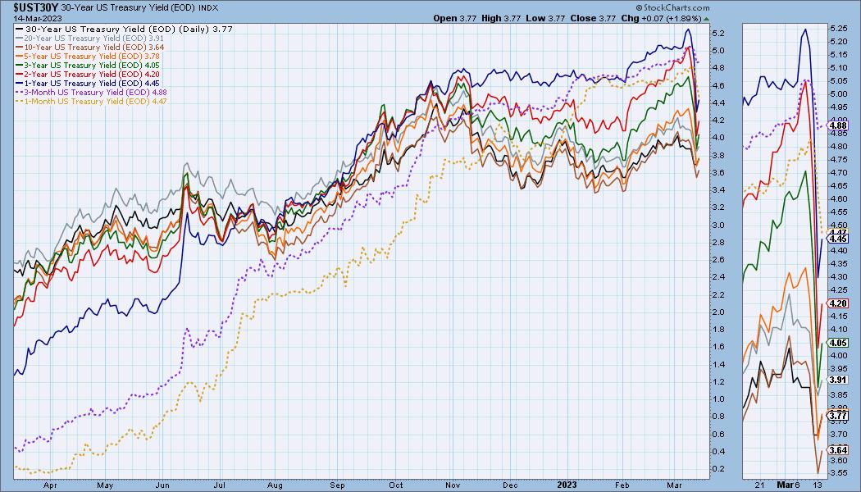
Task: Click the date label 14-Mar-2023
Action: point(36,17)
